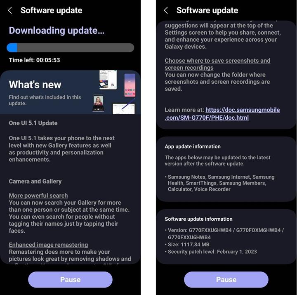Viewport: 297px width, 295px height.
Task: Select the More powerful search heading
Action: coord(38,196)
